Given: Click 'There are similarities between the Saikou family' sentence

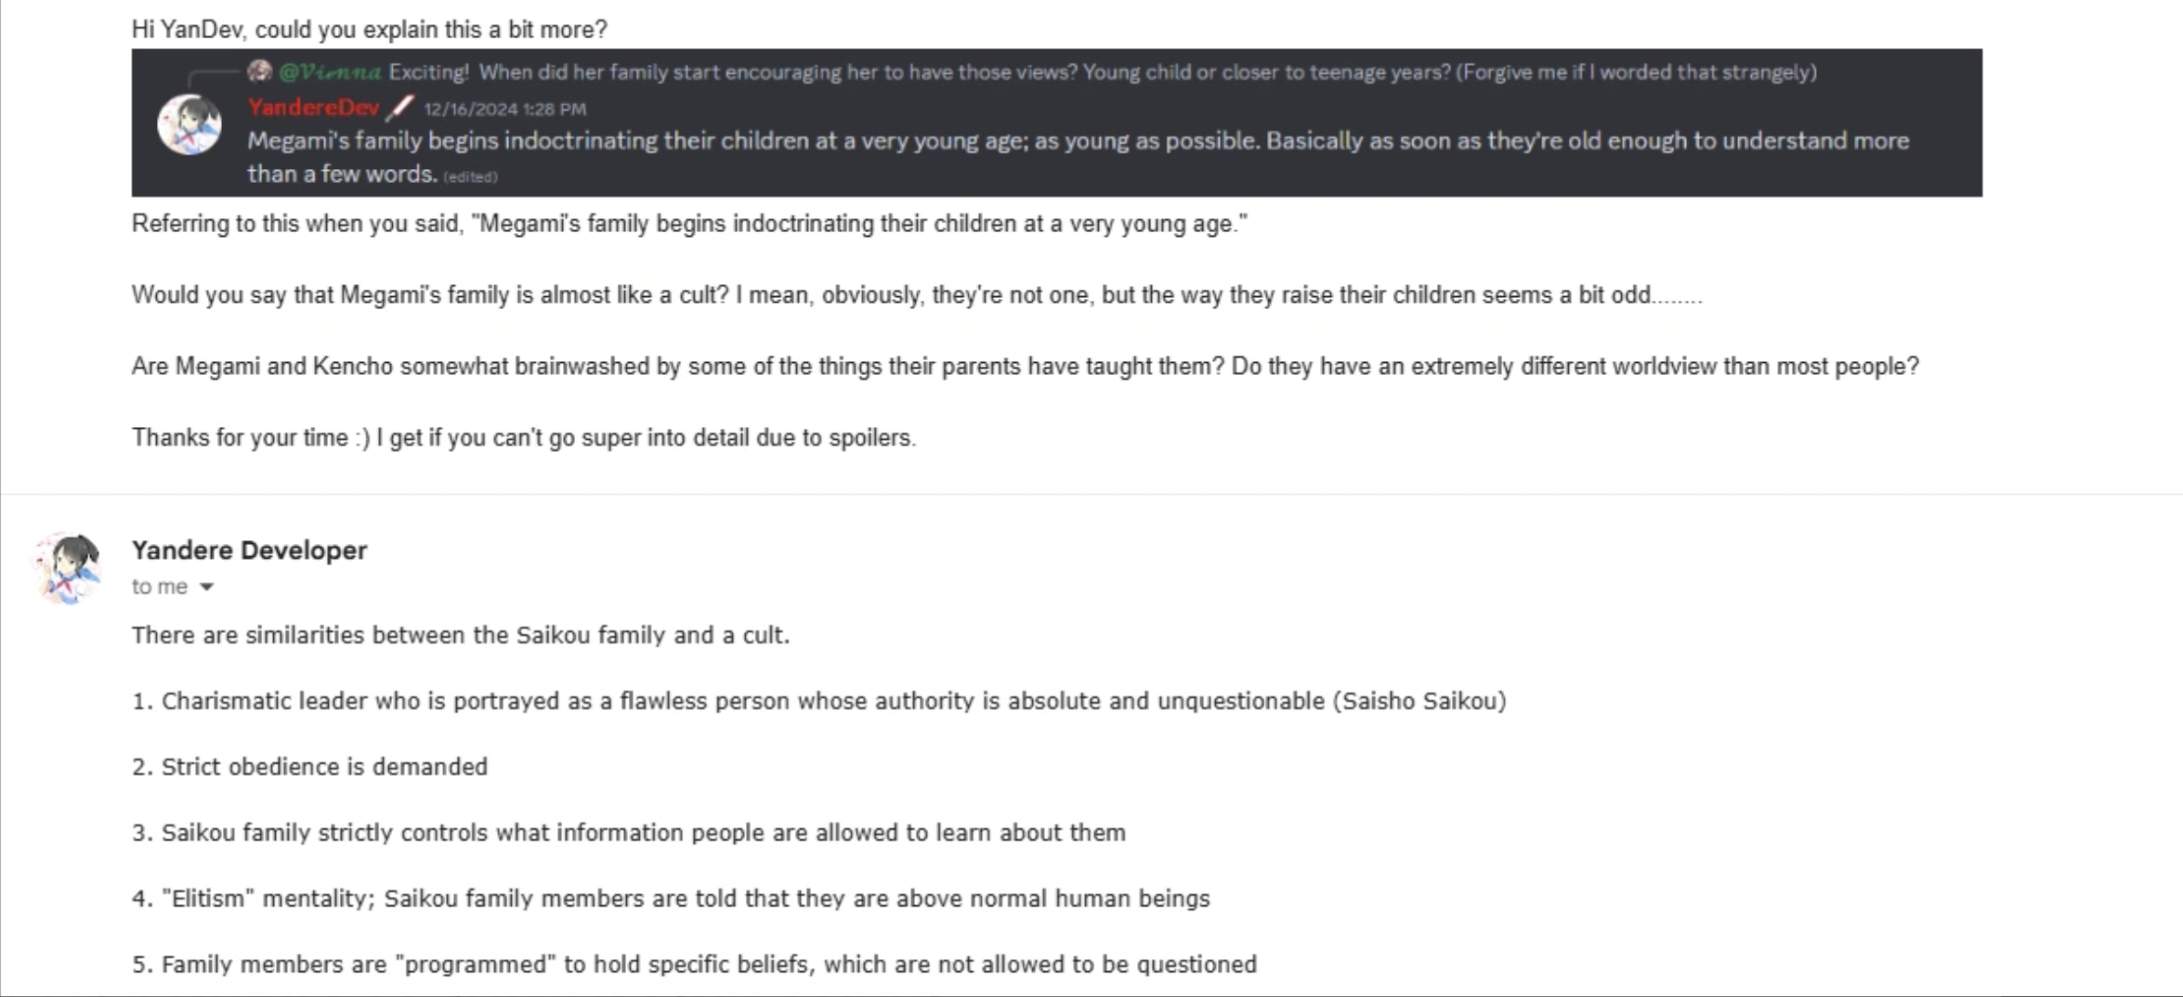Looking at the screenshot, I should [460, 635].
